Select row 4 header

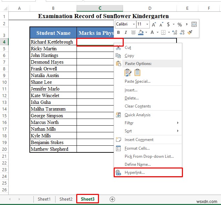coord(4,42)
